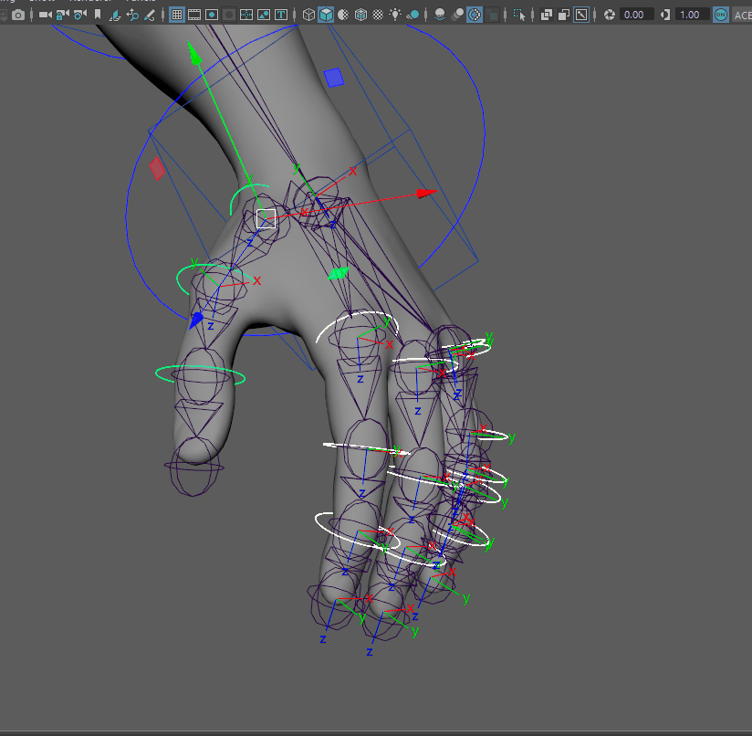Click the blue diamond wrist controller
752x736 pixels.
coord(334,78)
